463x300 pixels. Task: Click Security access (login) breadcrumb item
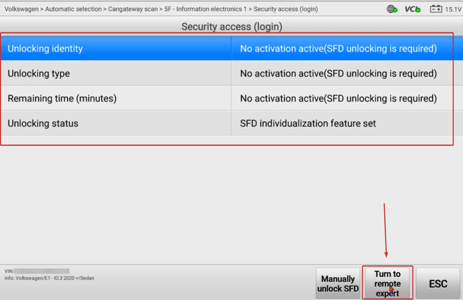(x=286, y=9)
